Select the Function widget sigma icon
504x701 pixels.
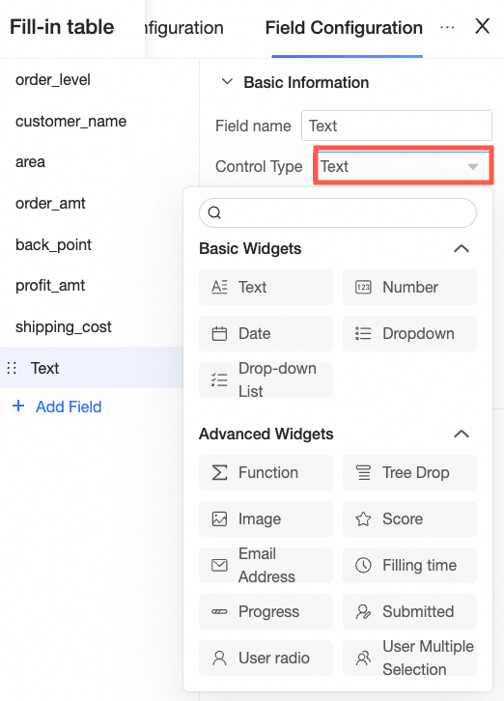pos(219,472)
